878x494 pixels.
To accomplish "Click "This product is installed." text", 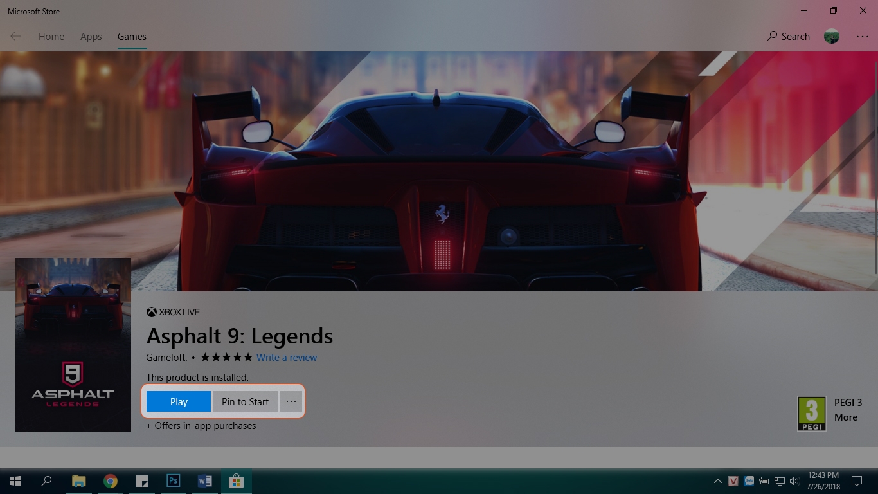I will click(x=197, y=378).
